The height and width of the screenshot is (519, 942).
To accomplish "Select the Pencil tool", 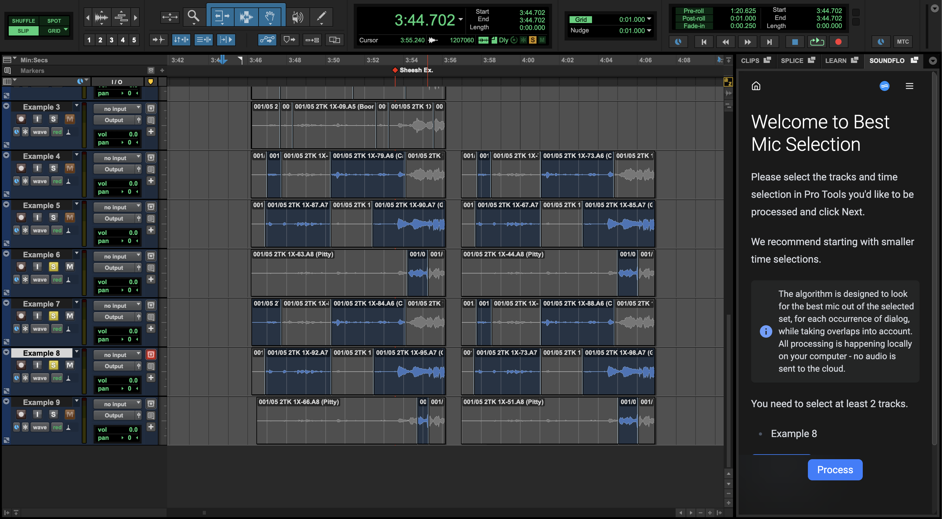I will pos(321,17).
